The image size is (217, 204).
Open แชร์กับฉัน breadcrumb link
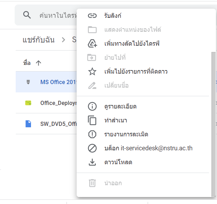coord(39,40)
